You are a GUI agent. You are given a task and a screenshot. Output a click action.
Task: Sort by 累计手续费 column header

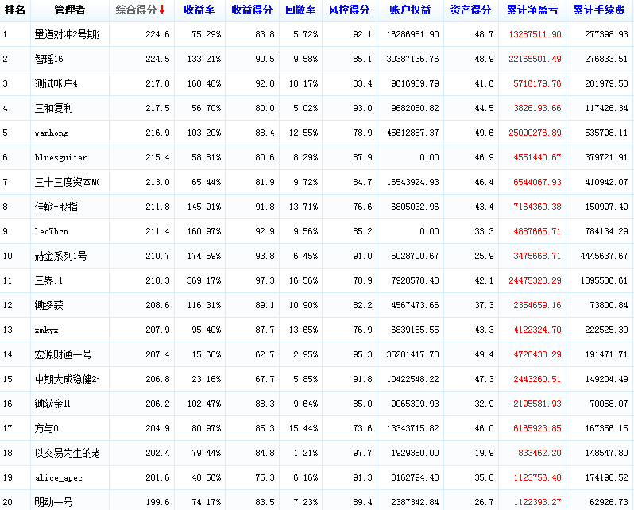[600, 10]
